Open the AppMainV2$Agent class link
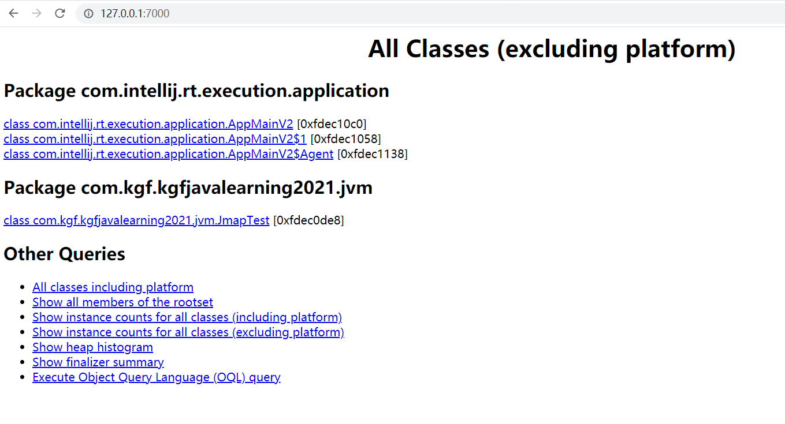 coord(168,153)
